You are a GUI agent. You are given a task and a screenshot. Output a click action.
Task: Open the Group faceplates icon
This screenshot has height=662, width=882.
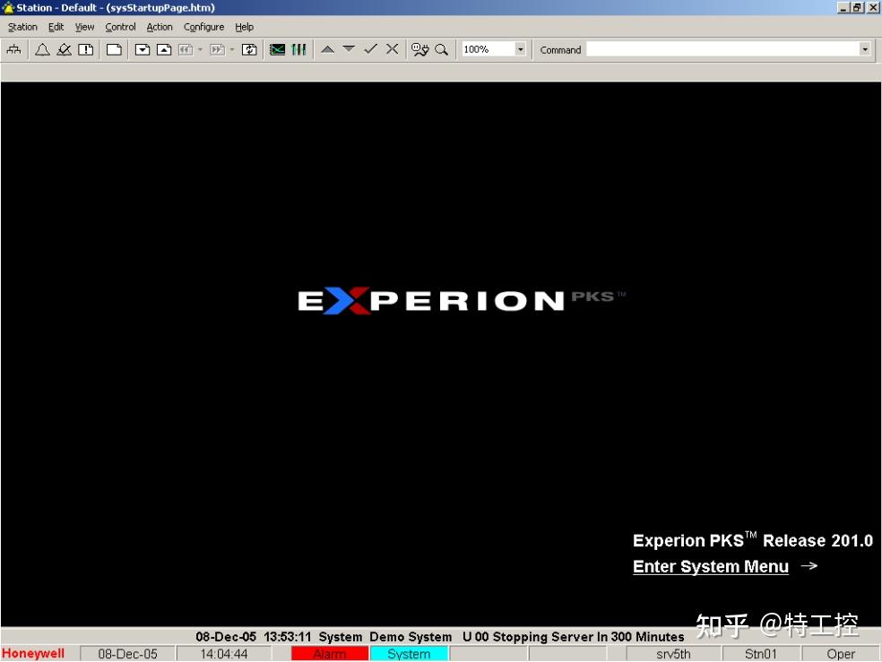[x=298, y=49]
